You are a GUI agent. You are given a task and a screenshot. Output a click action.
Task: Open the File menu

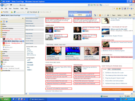(x=2, y=8)
